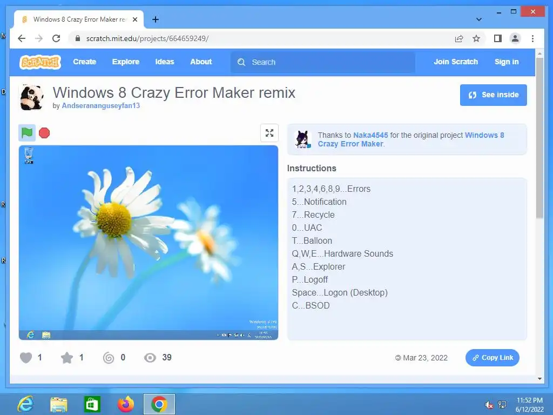Viewport: 553px width, 415px height.
Task: Open the Windows Store taskbar icon
Action: [92, 404]
